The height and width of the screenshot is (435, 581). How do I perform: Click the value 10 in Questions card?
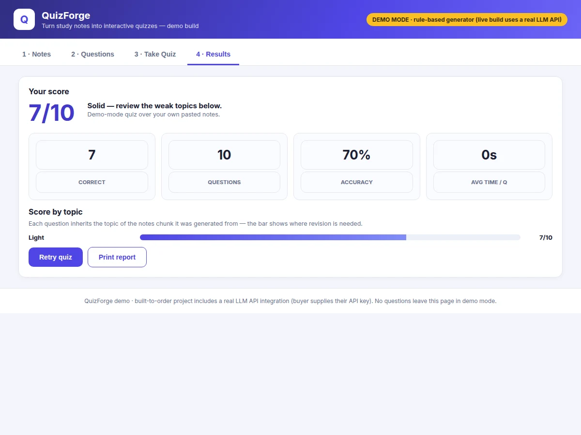pos(224,155)
